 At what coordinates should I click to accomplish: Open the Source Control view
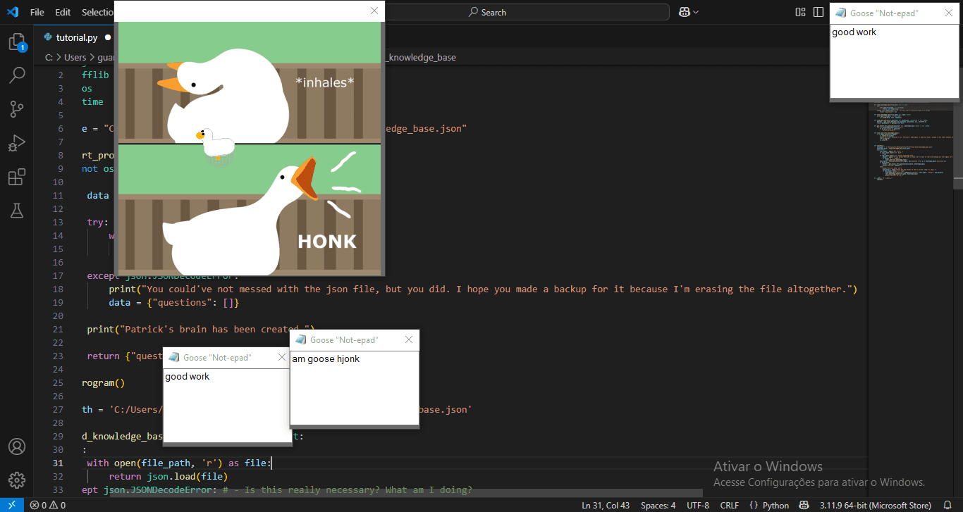(17, 109)
